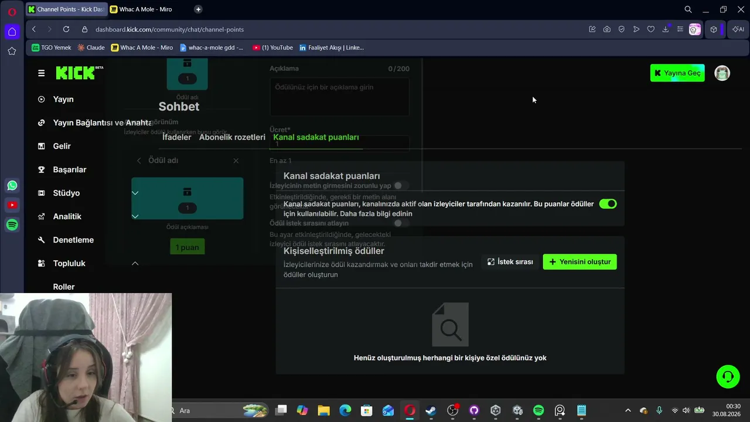This screenshot has height=422, width=750.
Task: Open the Opera Aria AI button
Action: tap(738, 29)
